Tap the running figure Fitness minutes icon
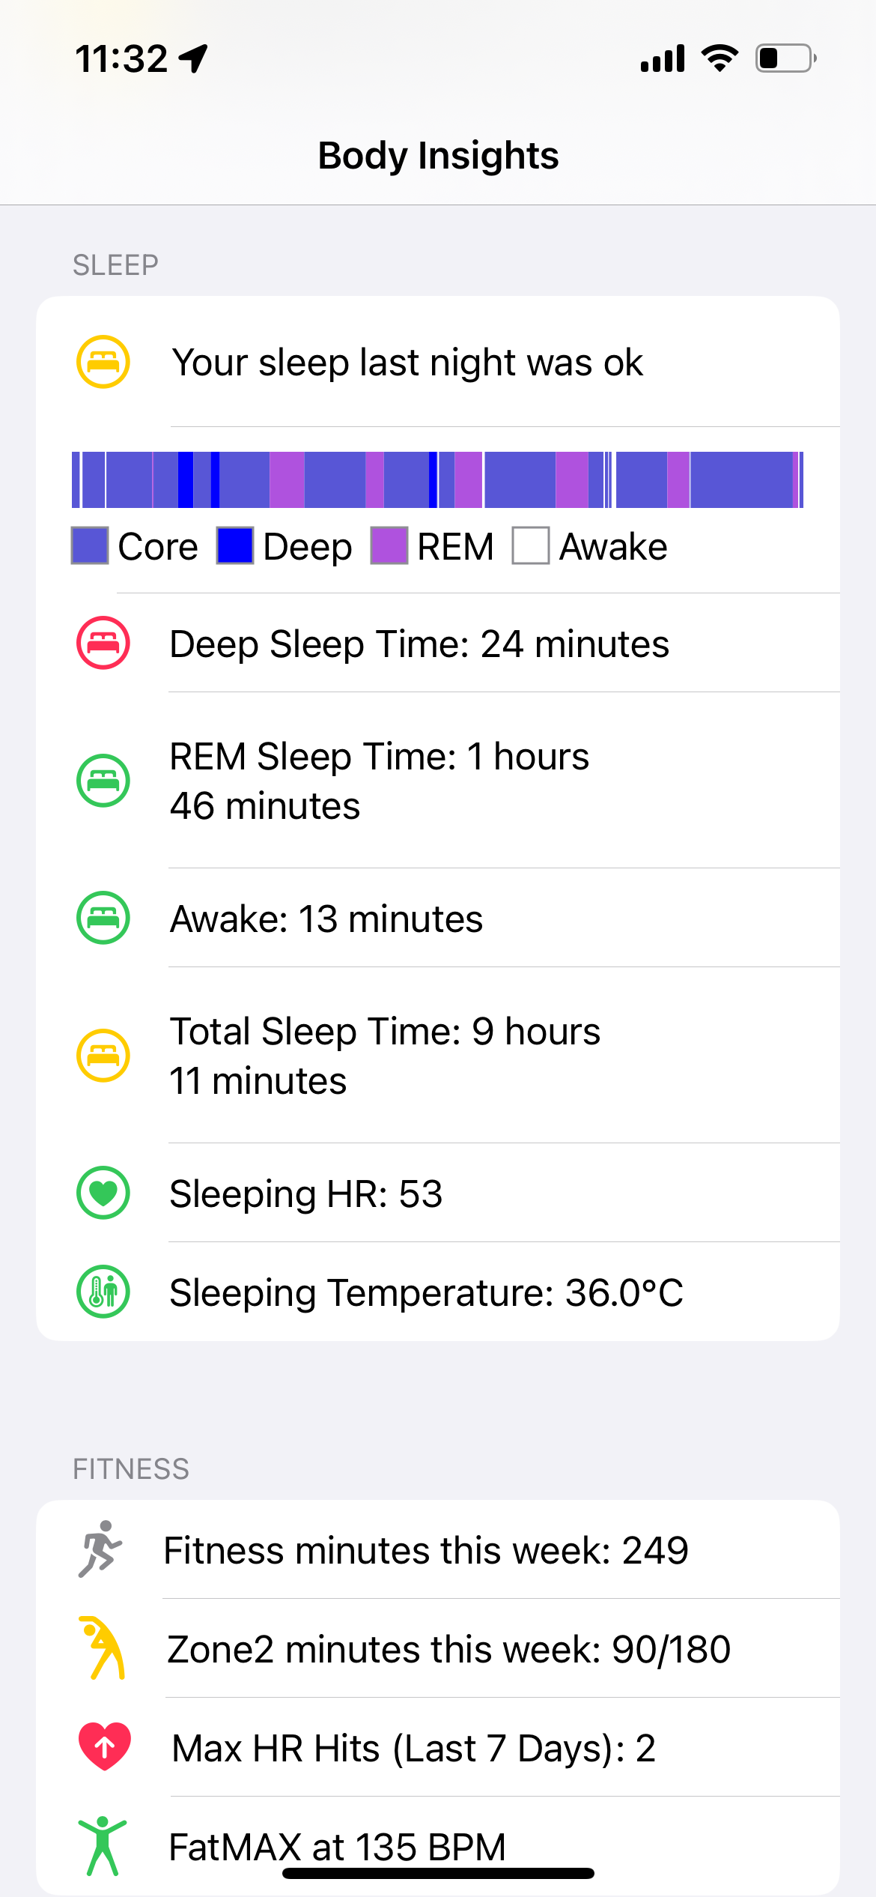This screenshot has width=876, height=1897. click(x=100, y=1549)
